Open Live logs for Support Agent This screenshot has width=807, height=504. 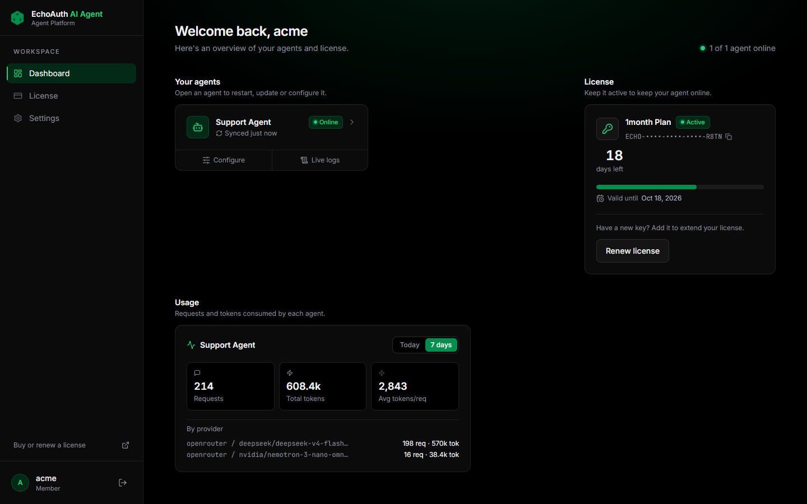[320, 160]
